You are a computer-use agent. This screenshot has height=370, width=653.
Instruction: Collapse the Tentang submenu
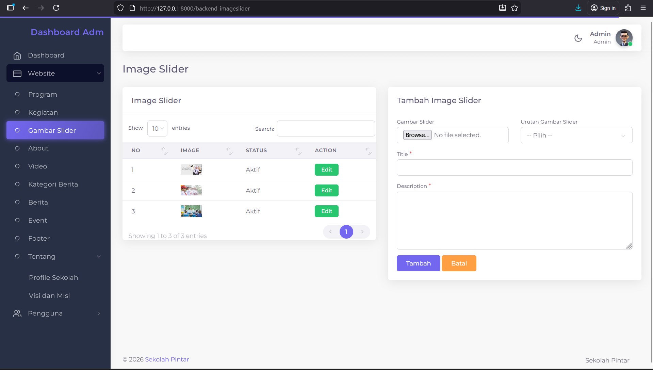(x=55, y=257)
